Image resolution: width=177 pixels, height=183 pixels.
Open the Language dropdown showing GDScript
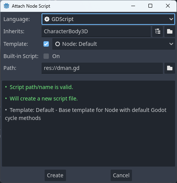coord(108,19)
